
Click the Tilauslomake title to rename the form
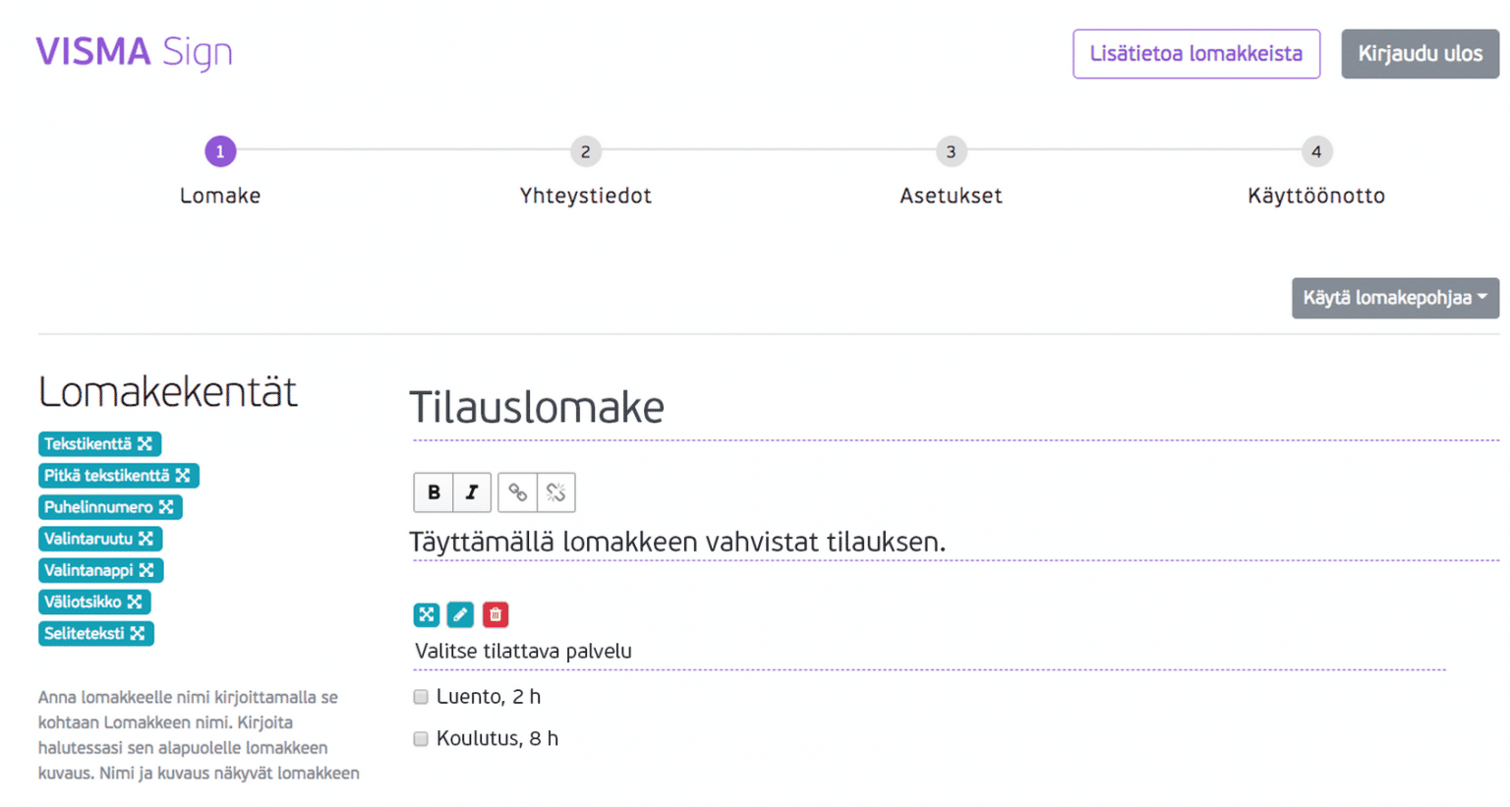tap(537, 408)
